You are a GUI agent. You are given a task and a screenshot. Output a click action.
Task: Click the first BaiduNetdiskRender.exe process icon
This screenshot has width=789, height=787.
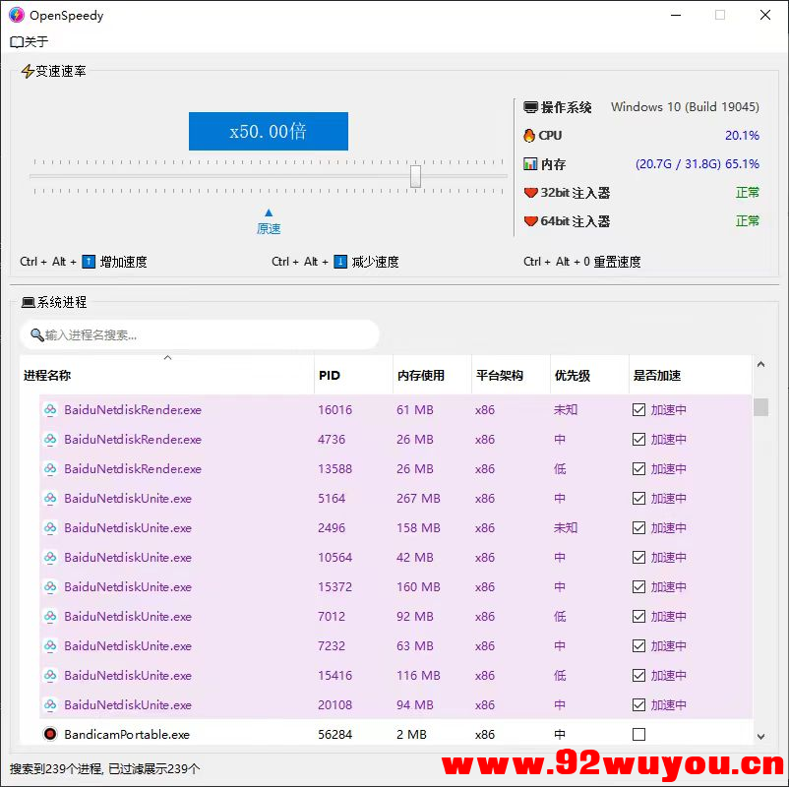50,409
